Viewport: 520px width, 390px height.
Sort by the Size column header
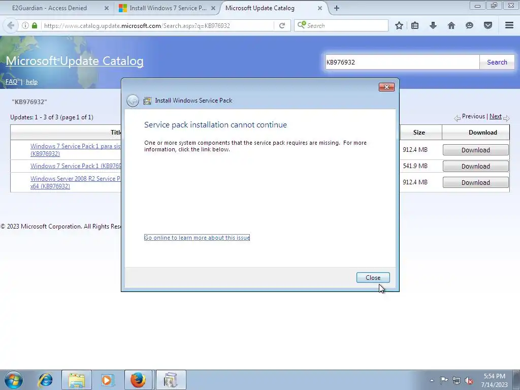click(419, 133)
